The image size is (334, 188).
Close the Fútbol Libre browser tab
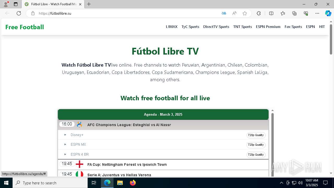coord(80,4)
